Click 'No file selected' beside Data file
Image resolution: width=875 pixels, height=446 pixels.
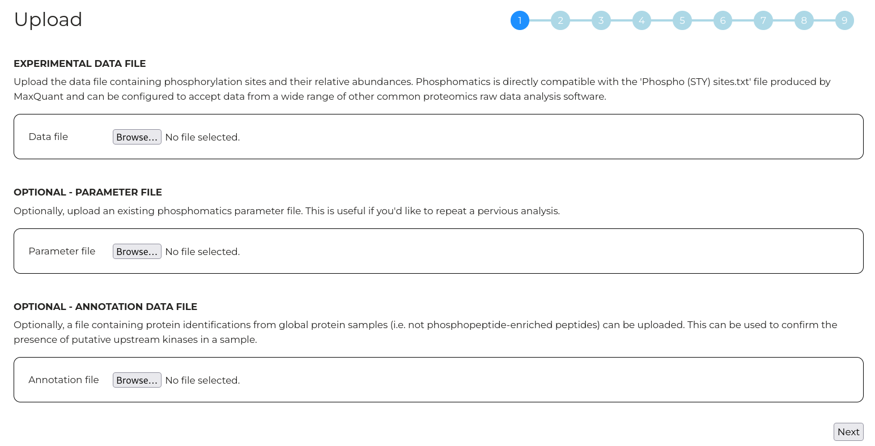click(202, 137)
